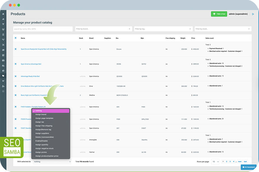Choose Assign suppliers option
Image resolution: width=259 pixels, height=172 pixels.
pos(42,133)
